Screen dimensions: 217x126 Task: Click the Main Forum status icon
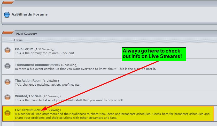pyautogui.click(x=7, y=50)
